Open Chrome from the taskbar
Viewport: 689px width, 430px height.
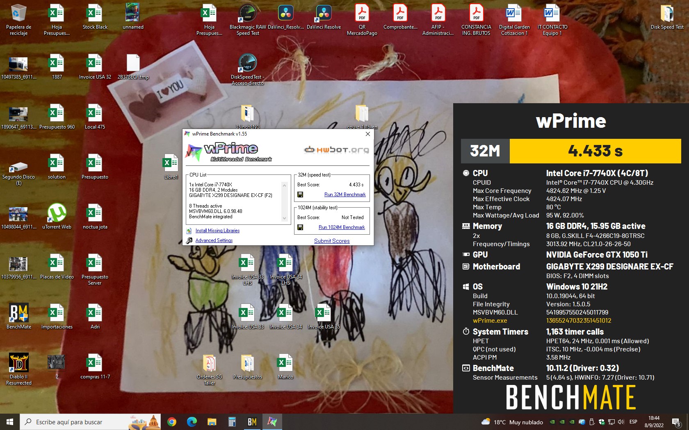click(x=172, y=422)
